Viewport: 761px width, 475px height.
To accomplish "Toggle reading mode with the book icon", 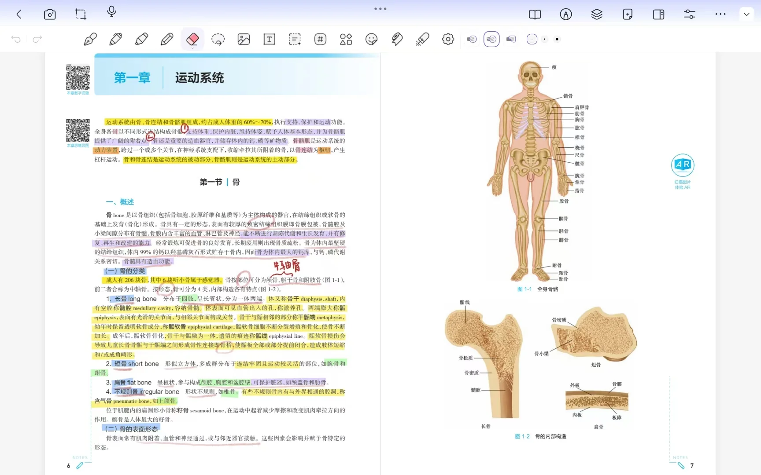I will 535,14.
